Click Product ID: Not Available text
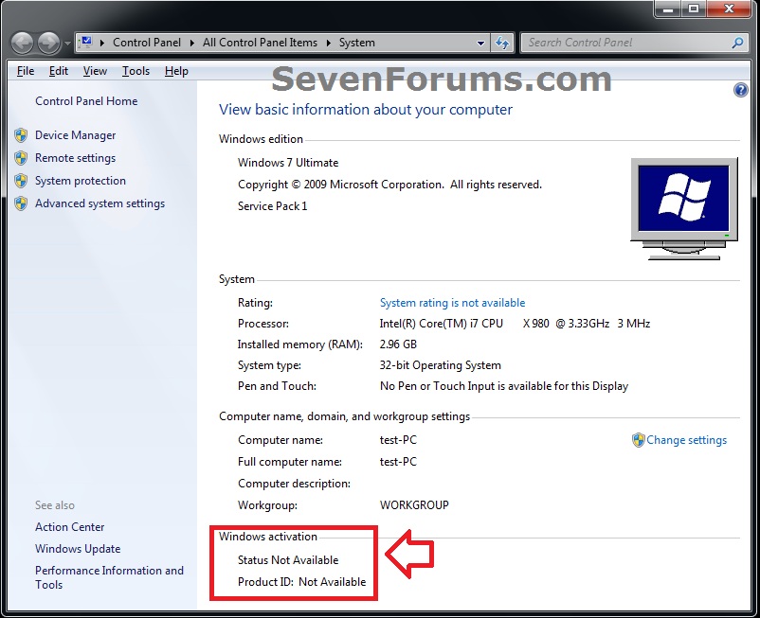 301,582
